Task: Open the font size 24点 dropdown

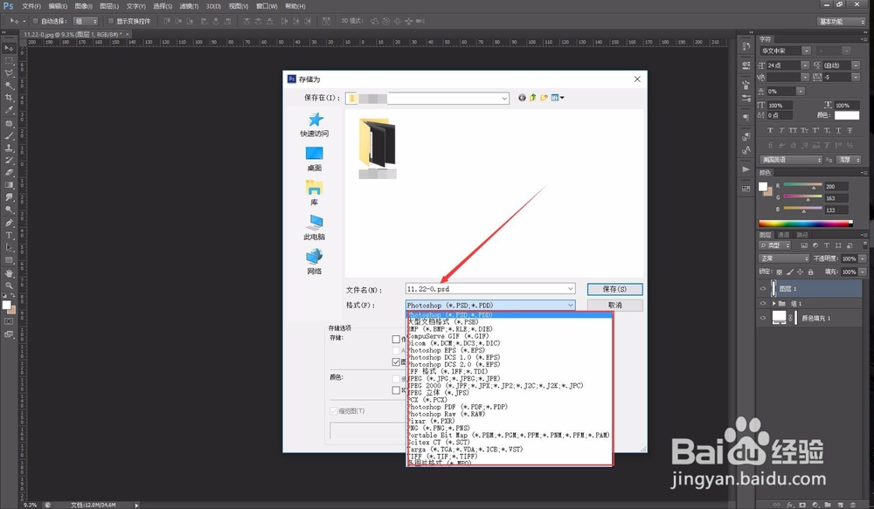Action: coord(805,65)
